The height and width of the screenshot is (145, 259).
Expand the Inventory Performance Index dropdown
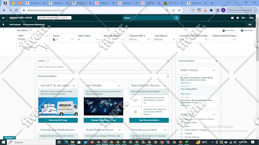click(206, 39)
